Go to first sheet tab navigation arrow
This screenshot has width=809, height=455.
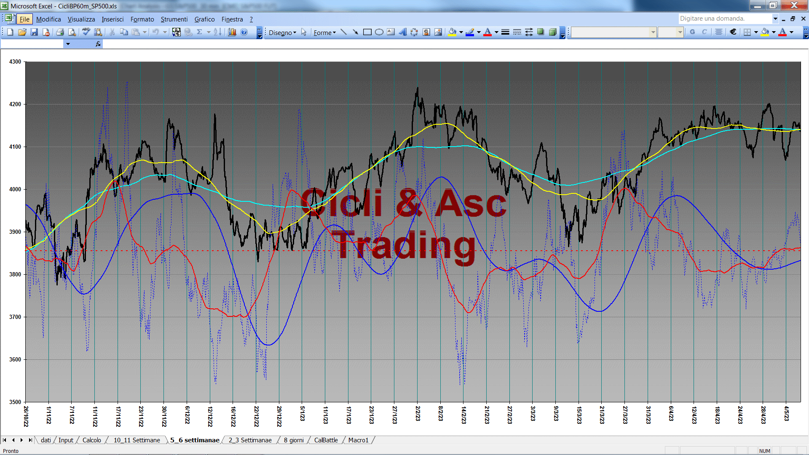coord(5,440)
